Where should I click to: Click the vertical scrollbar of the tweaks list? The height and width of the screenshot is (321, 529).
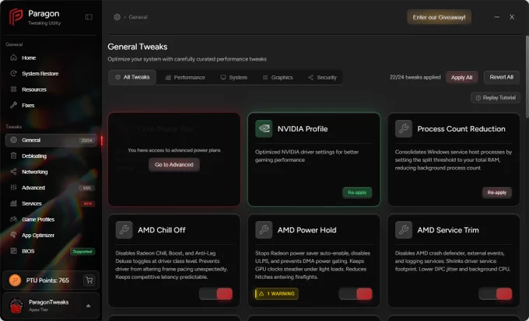coord(527,77)
